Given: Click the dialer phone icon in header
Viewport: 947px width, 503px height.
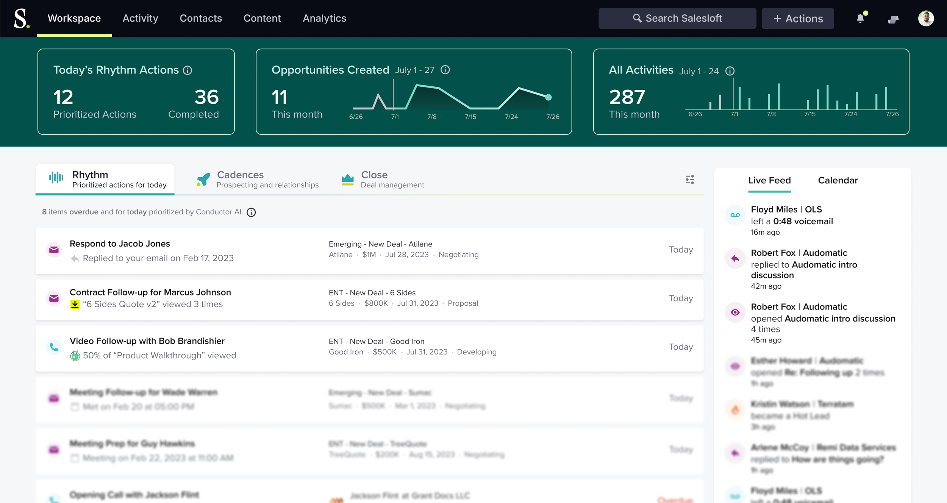Looking at the screenshot, I should click(x=893, y=19).
